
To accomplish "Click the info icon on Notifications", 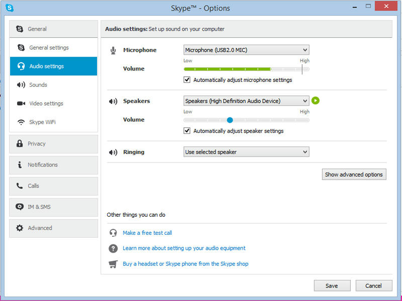I will 20,165.
